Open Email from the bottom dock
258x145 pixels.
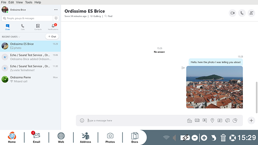(37, 137)
